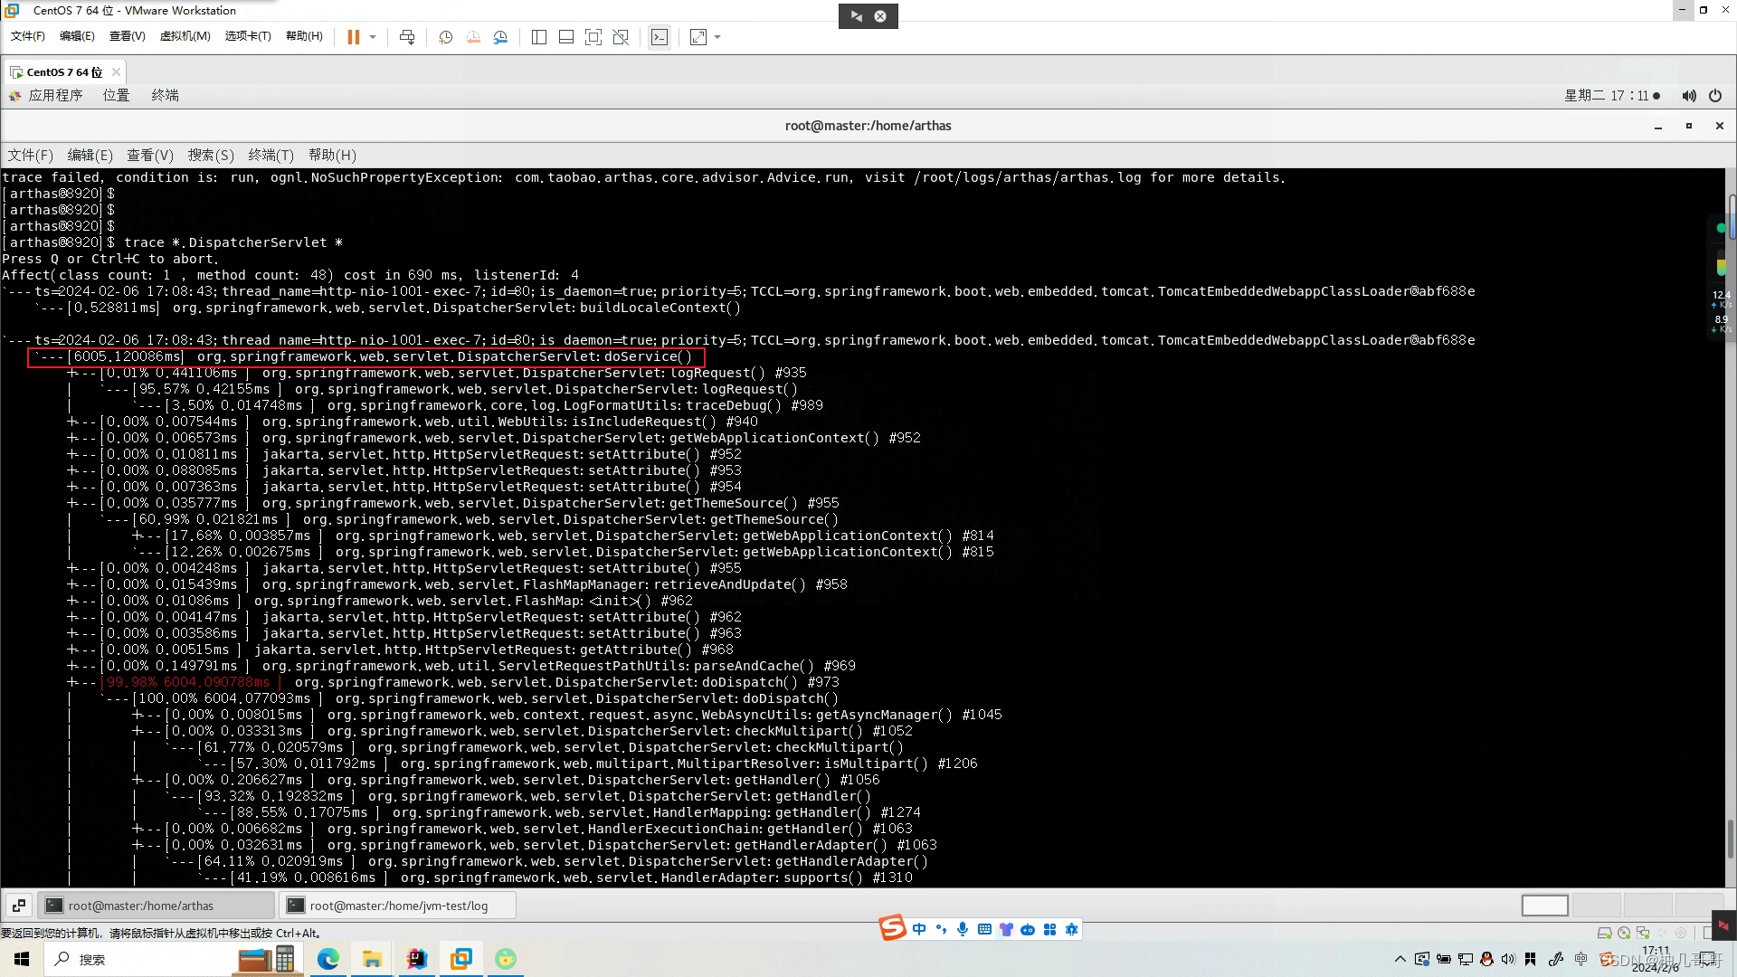Screen dimensions: 1737x977
Task: Revert VM to previous snapshot
Action: pos(473,37)
